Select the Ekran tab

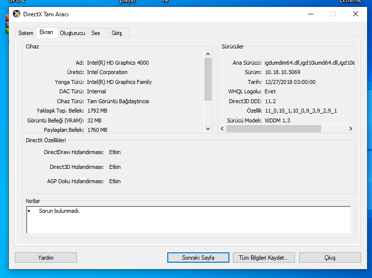46,32
